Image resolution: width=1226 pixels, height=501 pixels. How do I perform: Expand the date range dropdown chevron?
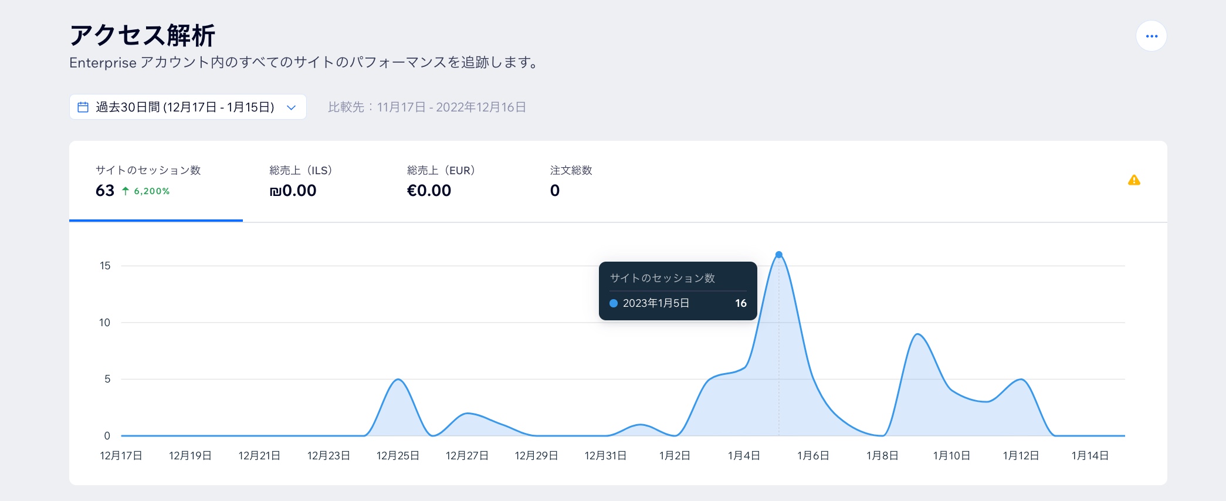tap(291, 107)
